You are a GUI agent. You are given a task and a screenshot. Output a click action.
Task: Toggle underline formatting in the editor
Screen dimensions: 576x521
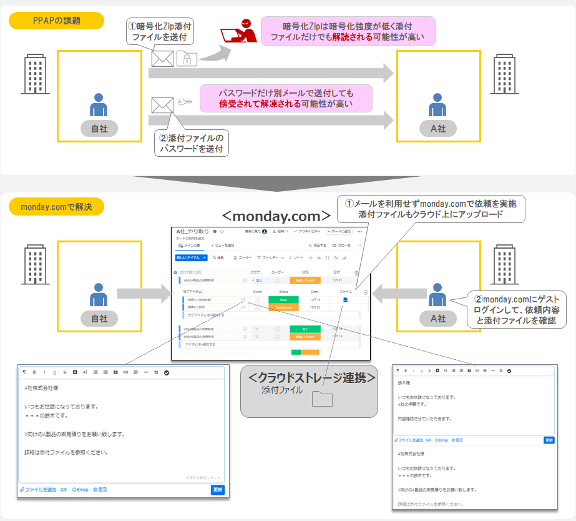(x=54, y=372)
